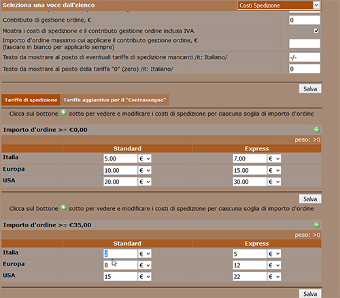Toggle shipping costs including IVA checkbox

[x=316, y=31]
